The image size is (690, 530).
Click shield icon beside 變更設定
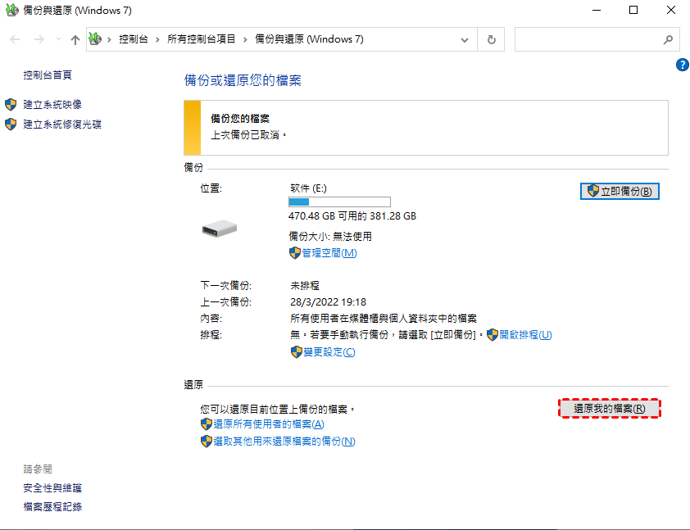297,352
